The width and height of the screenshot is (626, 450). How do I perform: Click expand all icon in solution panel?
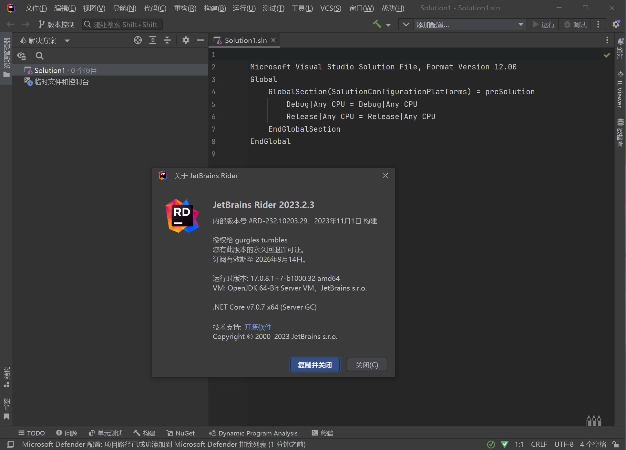pyautogui.click(x=153, y=40)
